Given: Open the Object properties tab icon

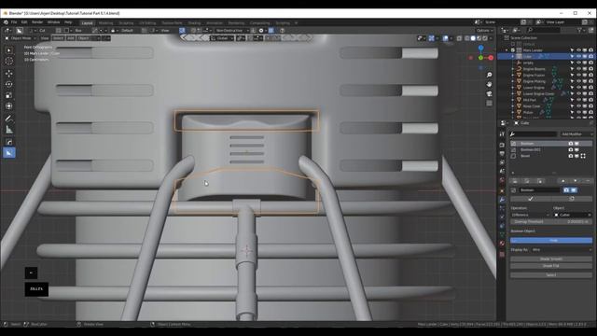Looking at the screenshot, I should pyautogui.click(x=502, y=190).
